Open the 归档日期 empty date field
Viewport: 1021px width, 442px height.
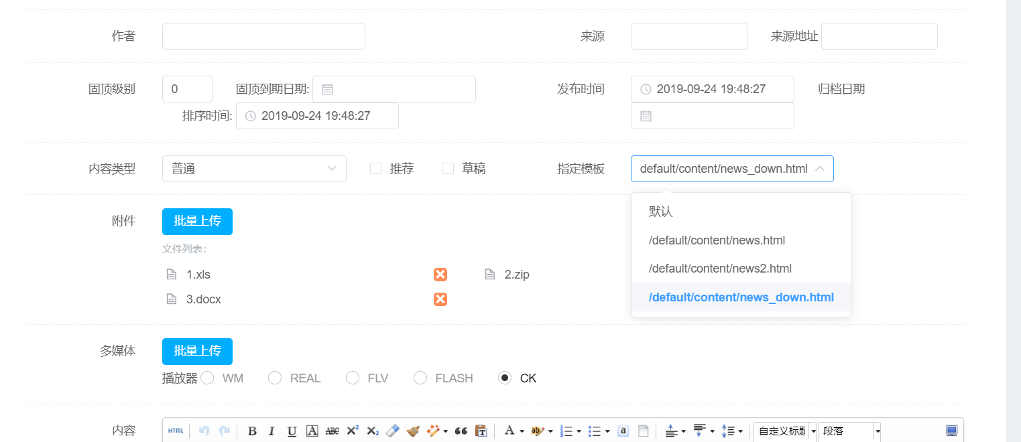pos(713,116)
